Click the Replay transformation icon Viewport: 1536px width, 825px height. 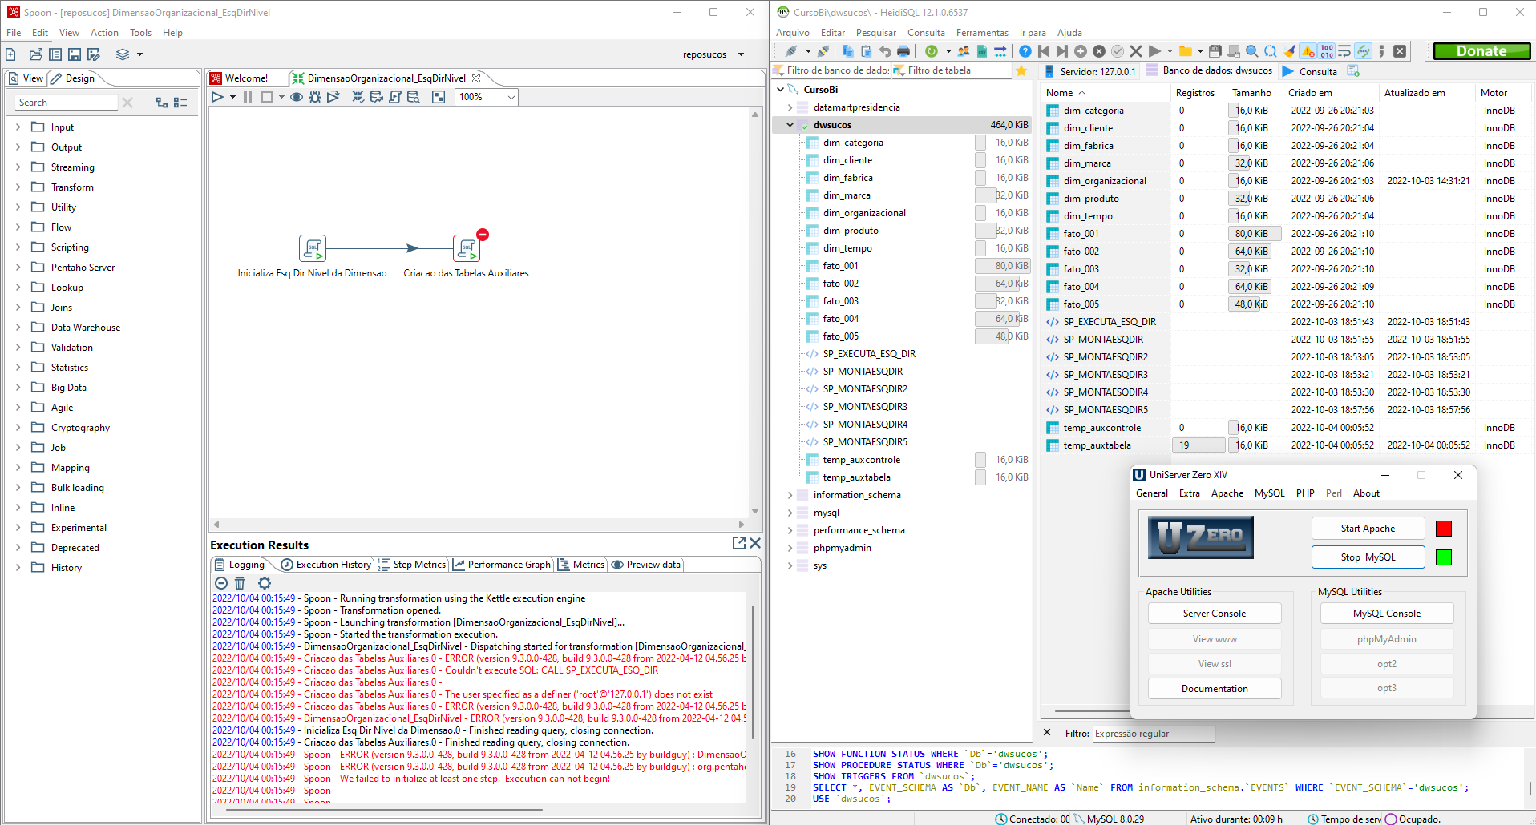[333, 97]
